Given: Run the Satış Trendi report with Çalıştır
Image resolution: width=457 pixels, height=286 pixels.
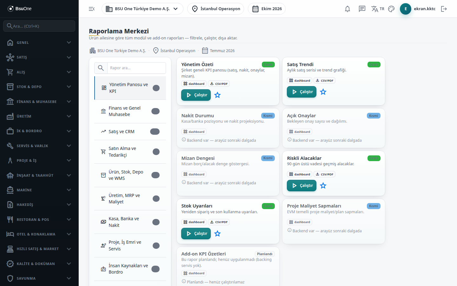Looking at the screenshot, I should [301, 92].
